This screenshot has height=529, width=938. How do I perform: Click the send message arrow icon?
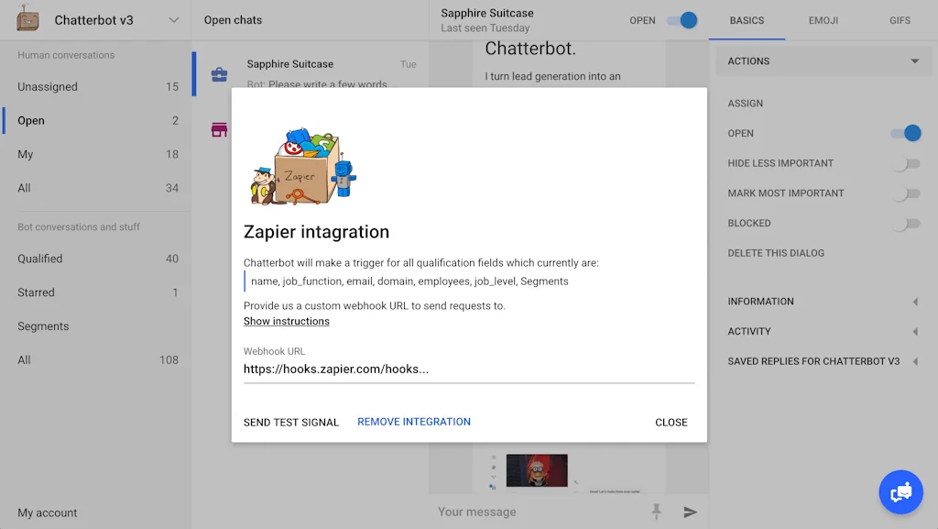click(691, 512)
